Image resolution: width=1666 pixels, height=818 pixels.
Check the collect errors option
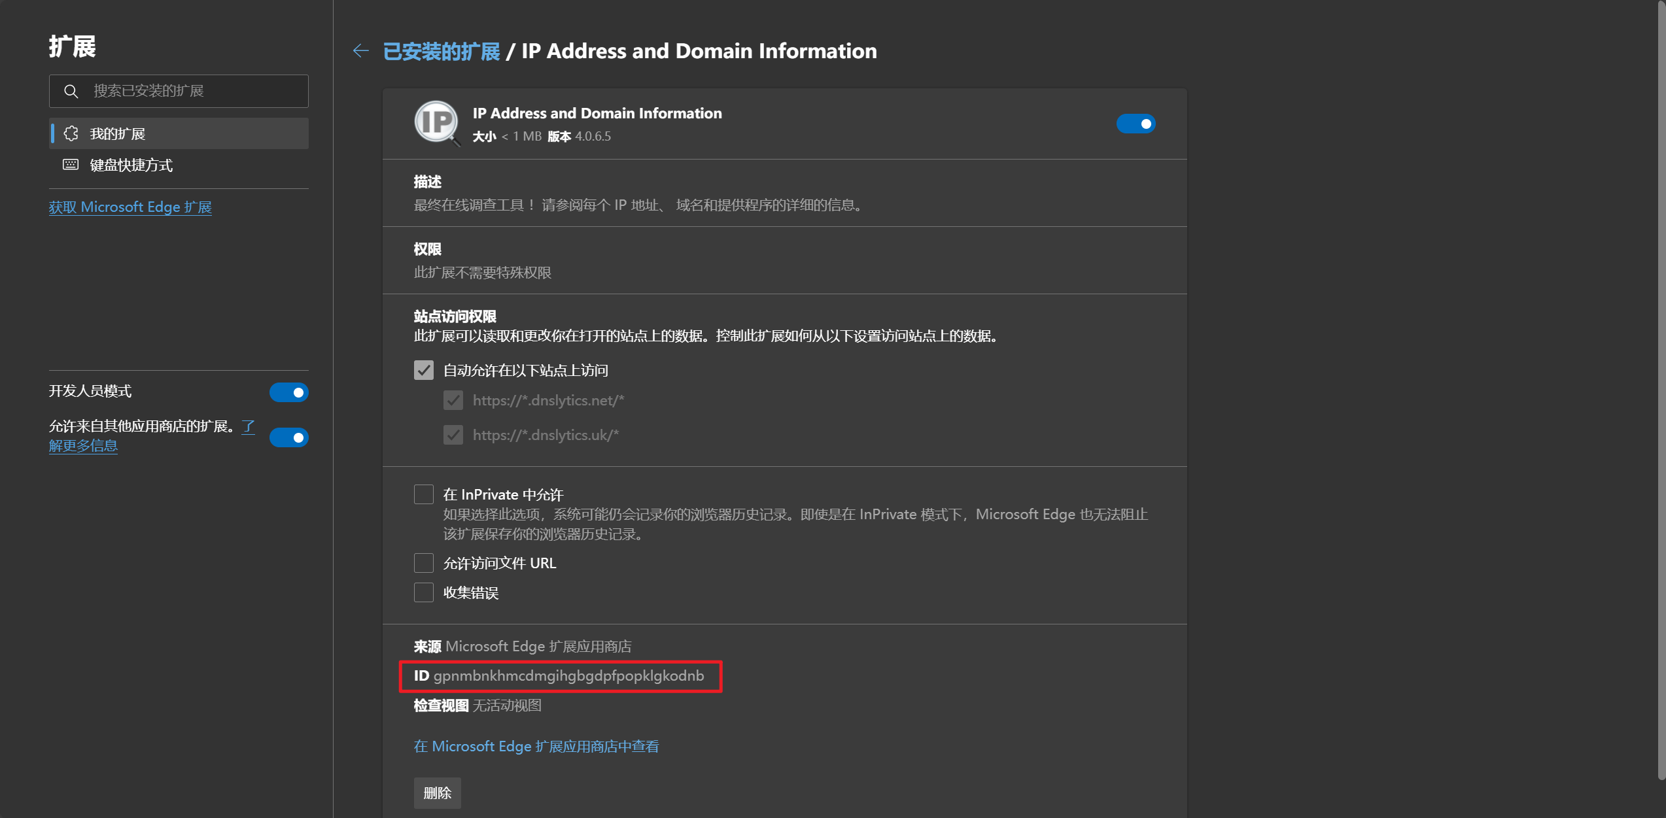424,592
